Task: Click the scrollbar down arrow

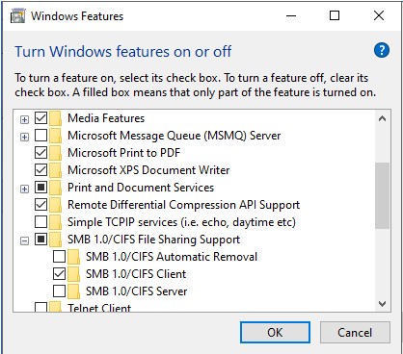Action: coord(382,303)
